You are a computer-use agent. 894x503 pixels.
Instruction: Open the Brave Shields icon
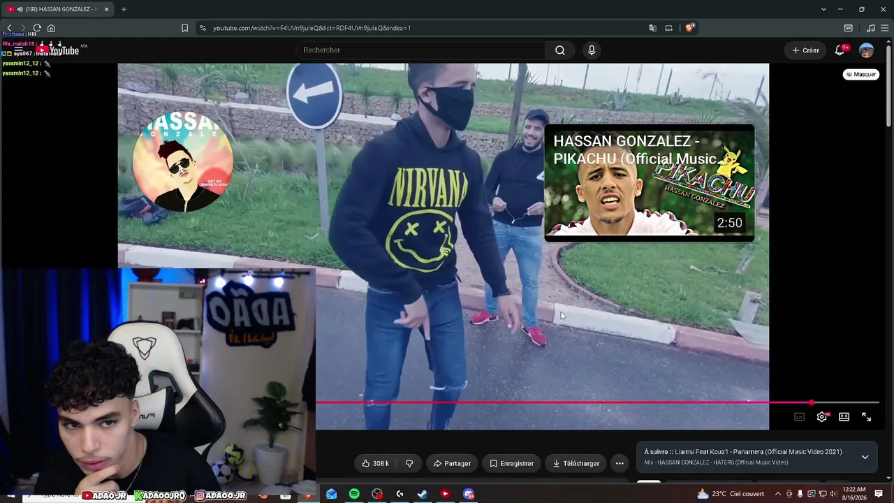coord(689,28)
